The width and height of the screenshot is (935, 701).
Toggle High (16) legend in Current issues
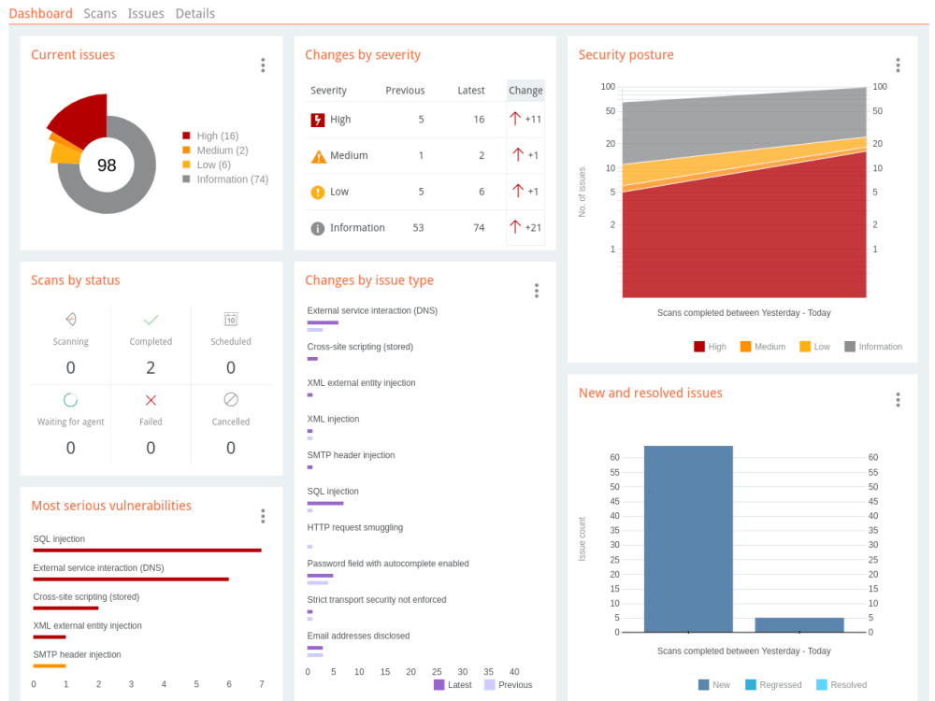coord(210,136)
